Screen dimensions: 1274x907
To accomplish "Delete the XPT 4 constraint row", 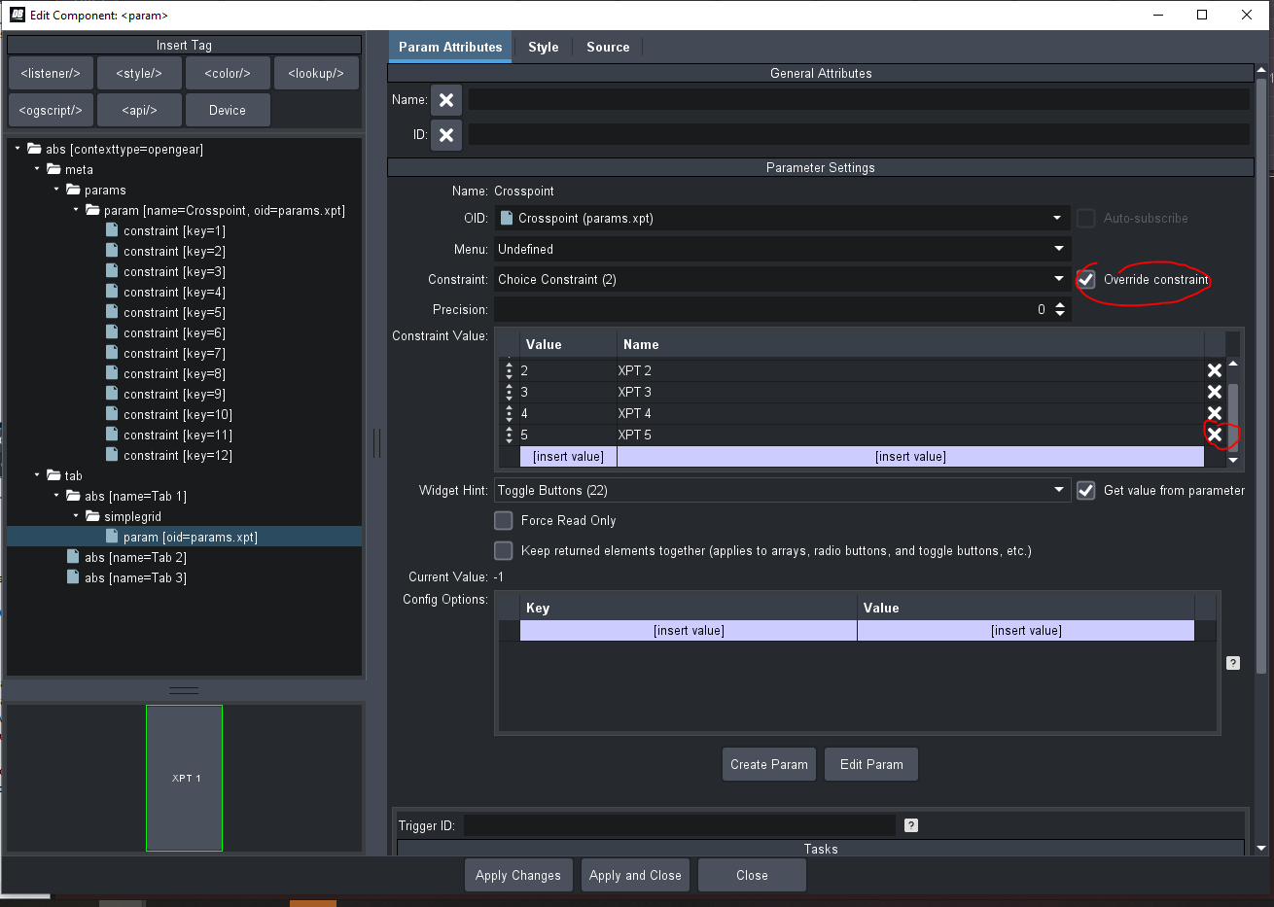I will (x=1215, y=413).
